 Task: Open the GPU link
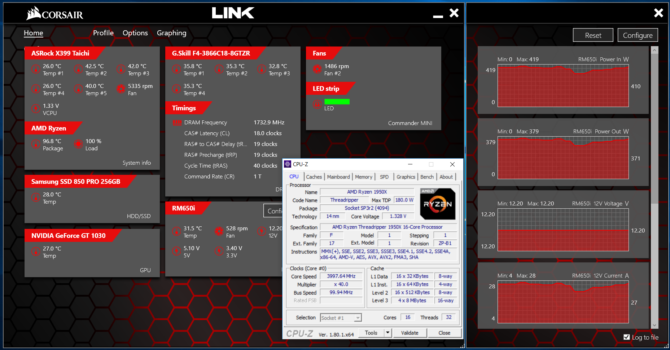(x=145, y=270)
